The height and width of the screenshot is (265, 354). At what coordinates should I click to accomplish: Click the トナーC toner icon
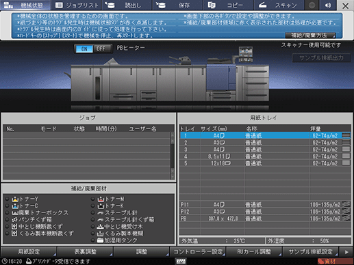(15, 206)
